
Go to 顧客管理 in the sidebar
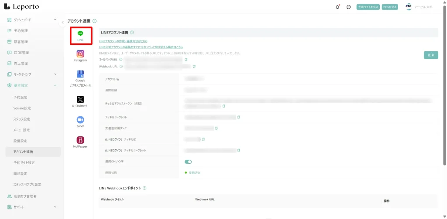coord(21,42)
